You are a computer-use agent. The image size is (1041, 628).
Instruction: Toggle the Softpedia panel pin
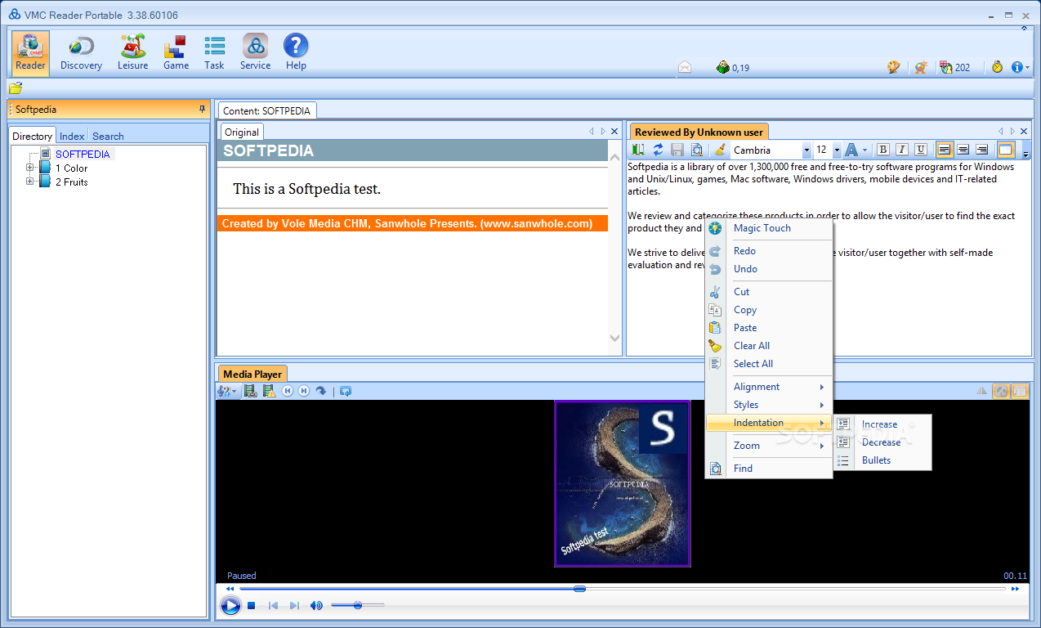[202, 109]
